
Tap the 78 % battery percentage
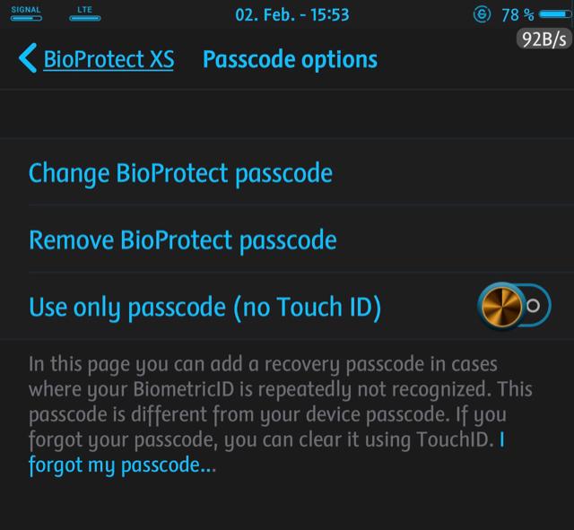coord(517,15)
